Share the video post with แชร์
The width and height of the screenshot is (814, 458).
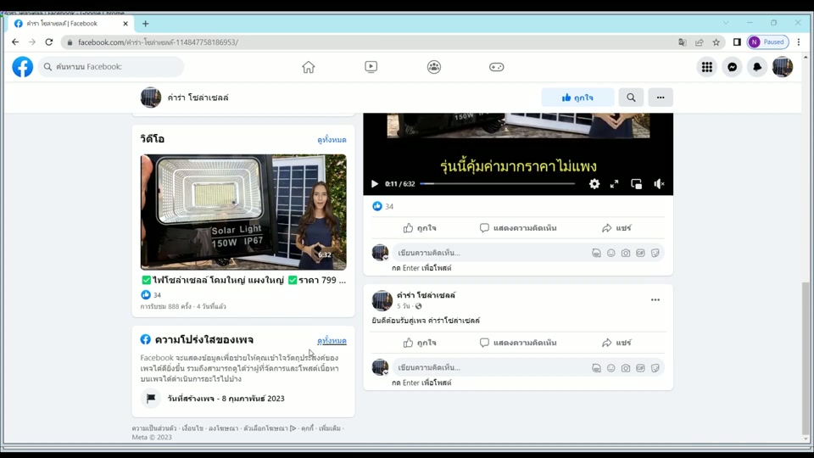click(x=616, y=228)
